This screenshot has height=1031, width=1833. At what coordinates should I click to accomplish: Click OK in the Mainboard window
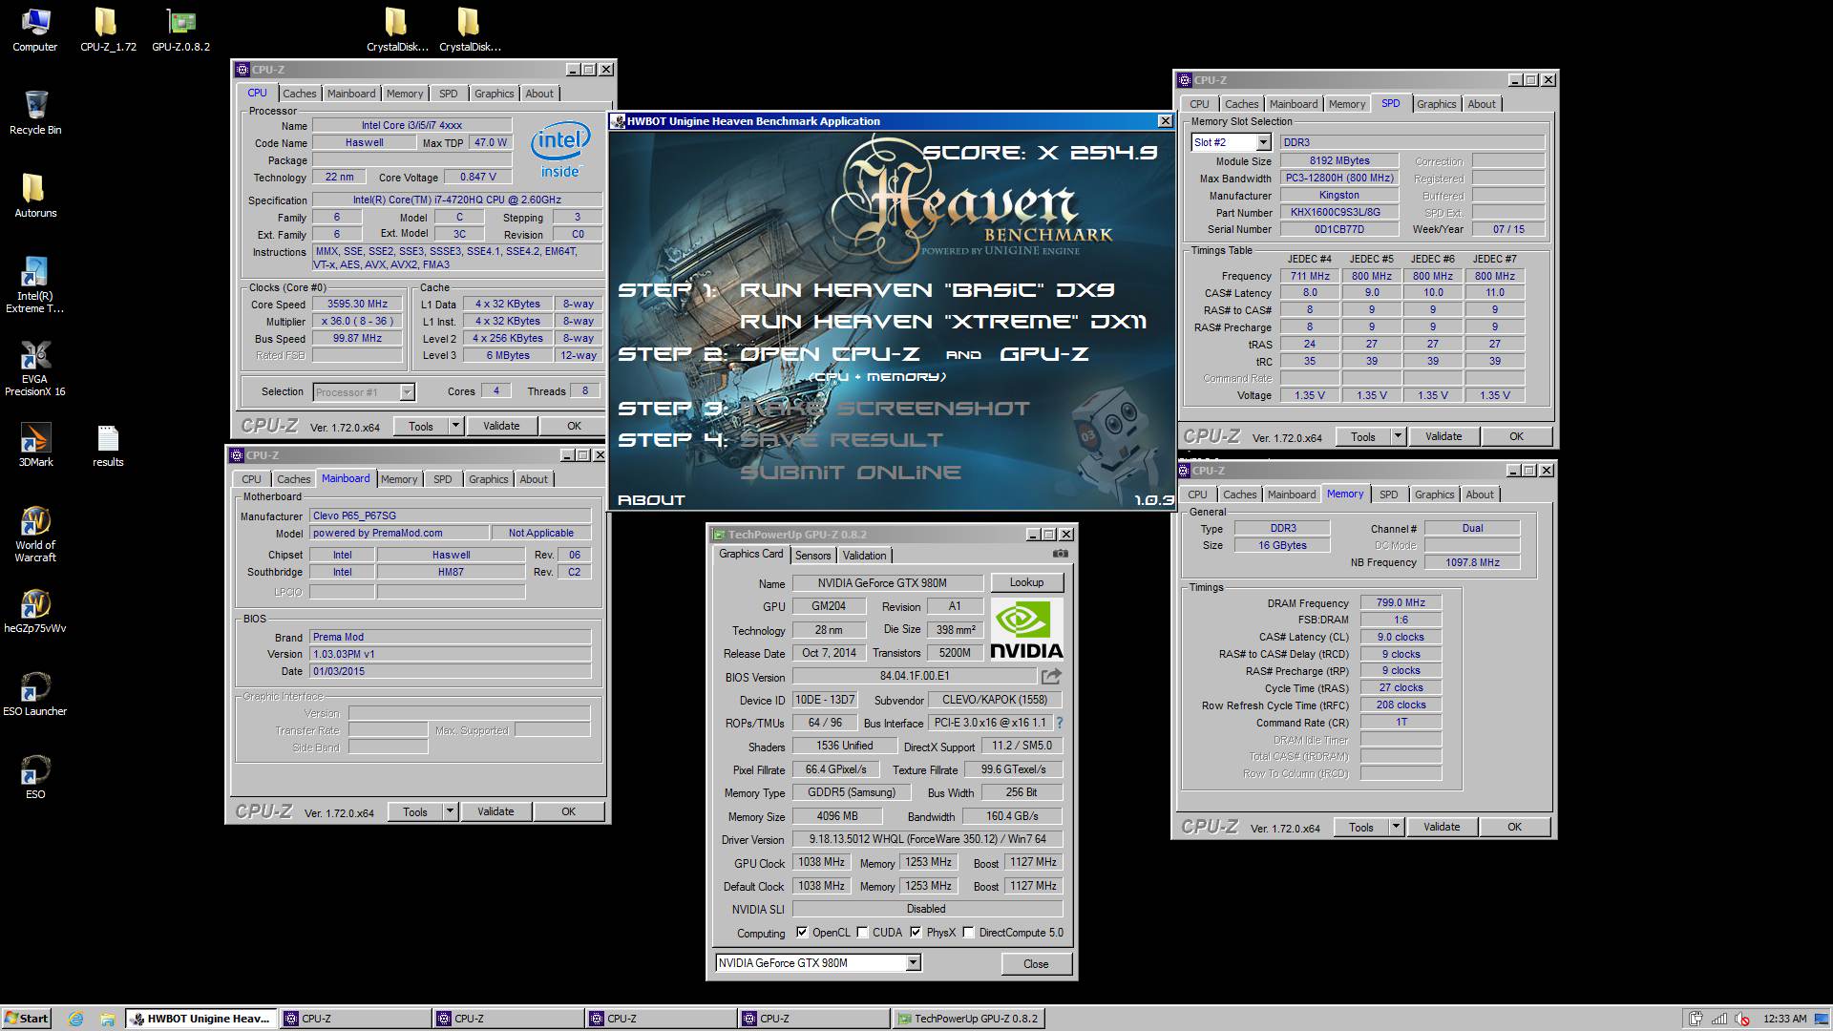coord(568,811)
